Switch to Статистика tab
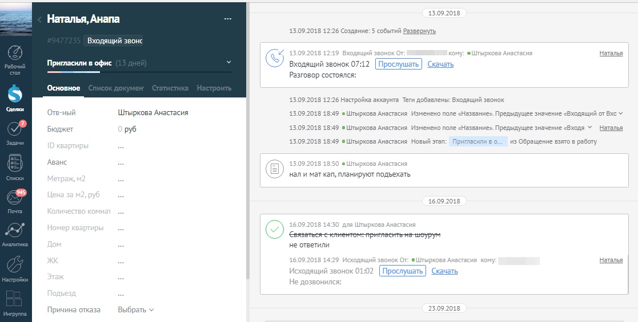 (170, 88)
